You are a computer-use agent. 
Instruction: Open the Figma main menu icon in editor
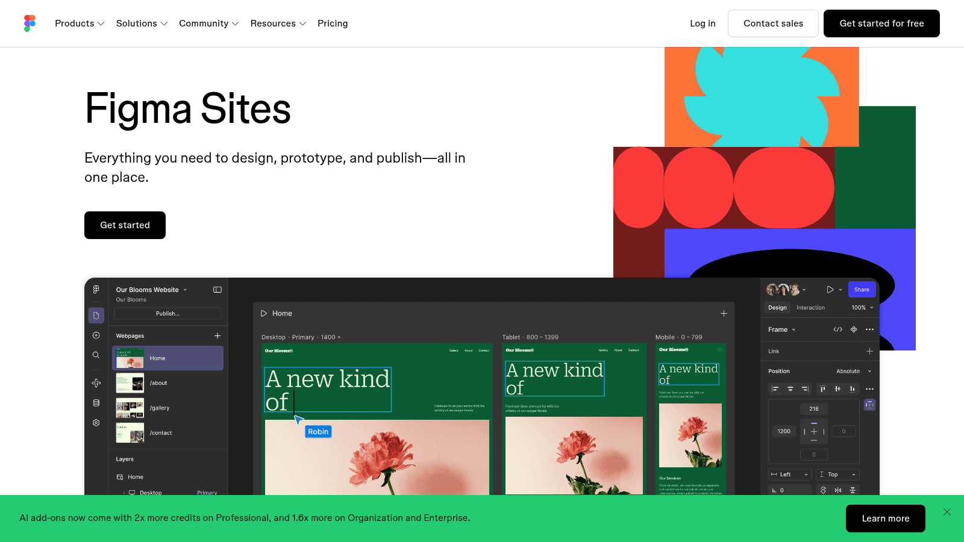pyautogui.click(x=96, y=290)
